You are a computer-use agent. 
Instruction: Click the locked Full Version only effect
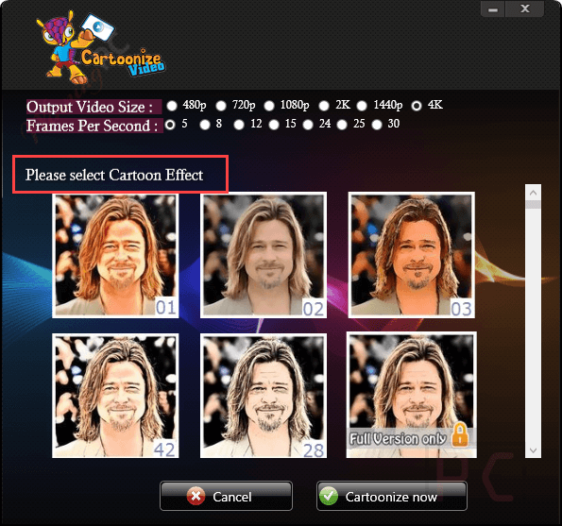(x=412, y=395)
